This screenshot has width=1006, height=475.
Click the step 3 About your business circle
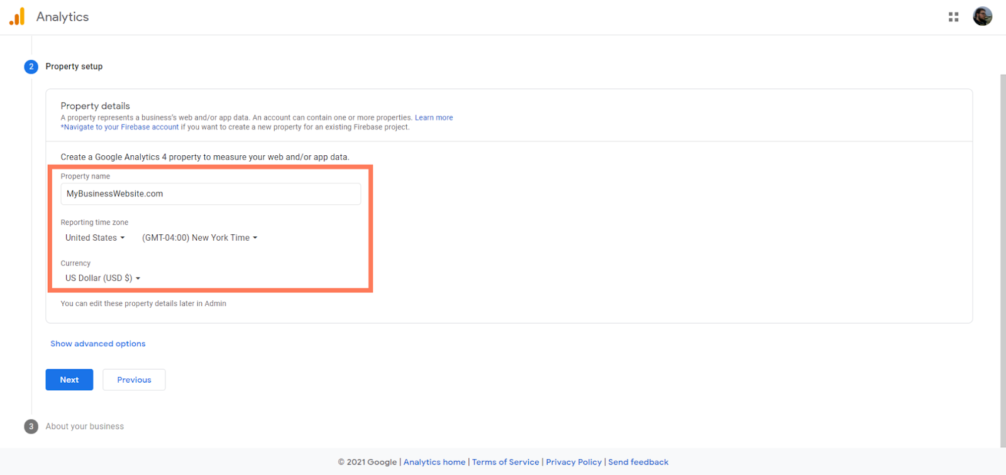[x=31, y=427]
